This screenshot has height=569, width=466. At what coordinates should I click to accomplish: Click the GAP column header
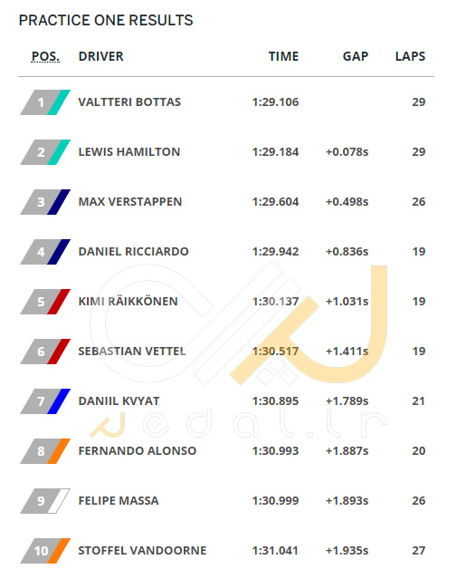356,56
